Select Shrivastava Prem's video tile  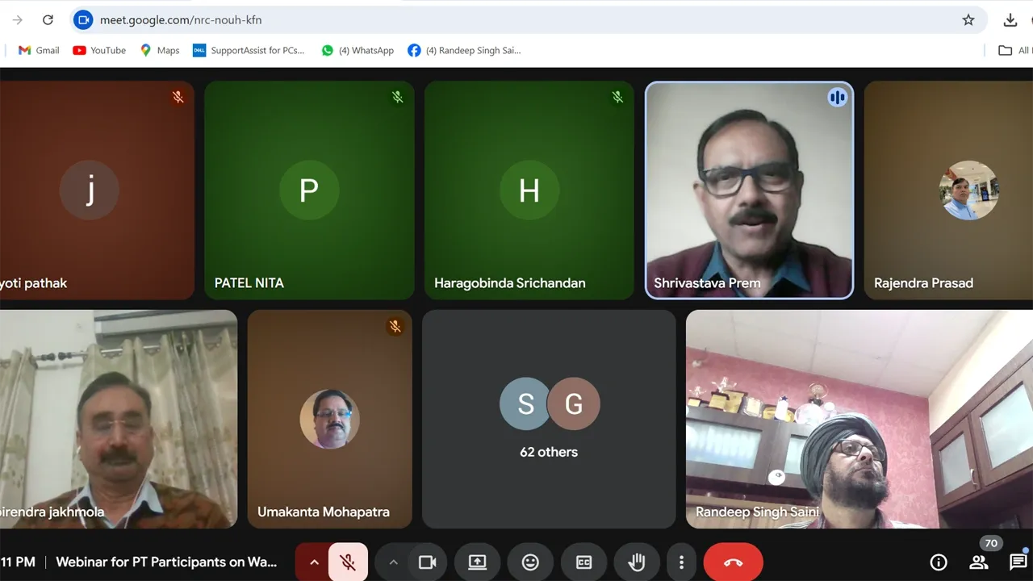coord(749,190)
